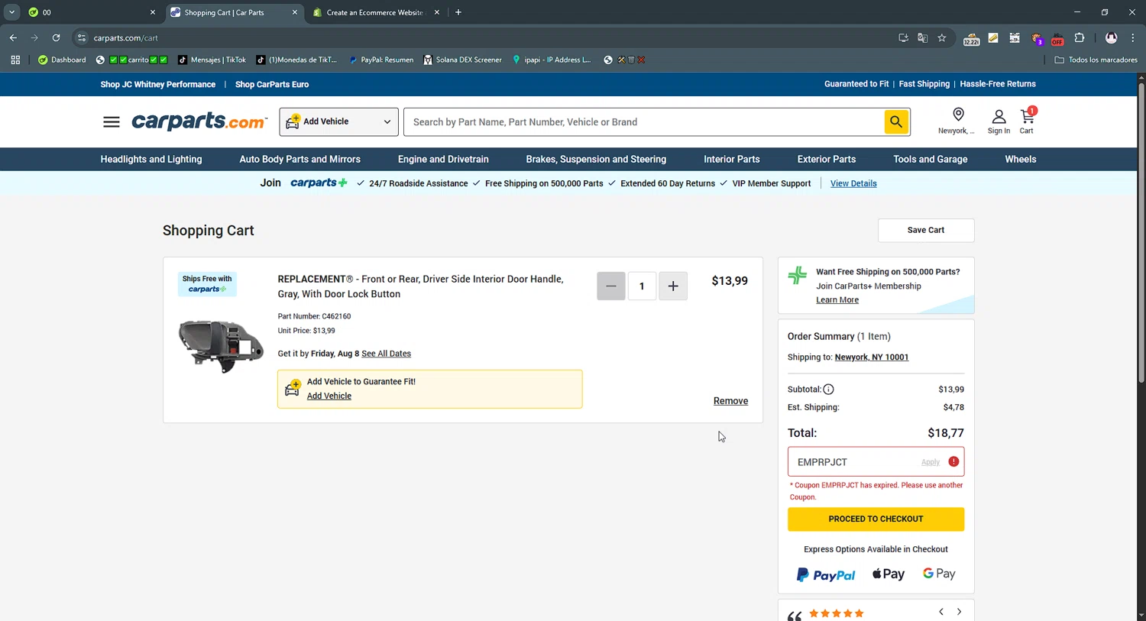1146x621 pixels.
Task: Click the Google Pay logo
Action: tap(939, 574)
